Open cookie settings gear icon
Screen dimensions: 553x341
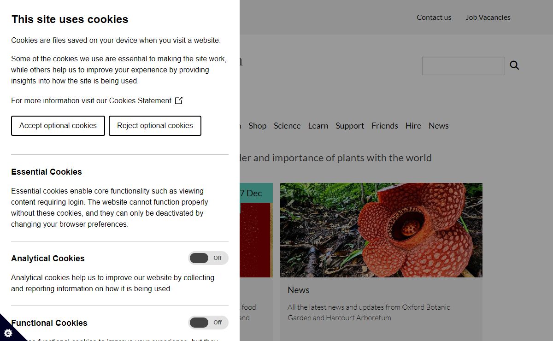click(x=8, y=333)
